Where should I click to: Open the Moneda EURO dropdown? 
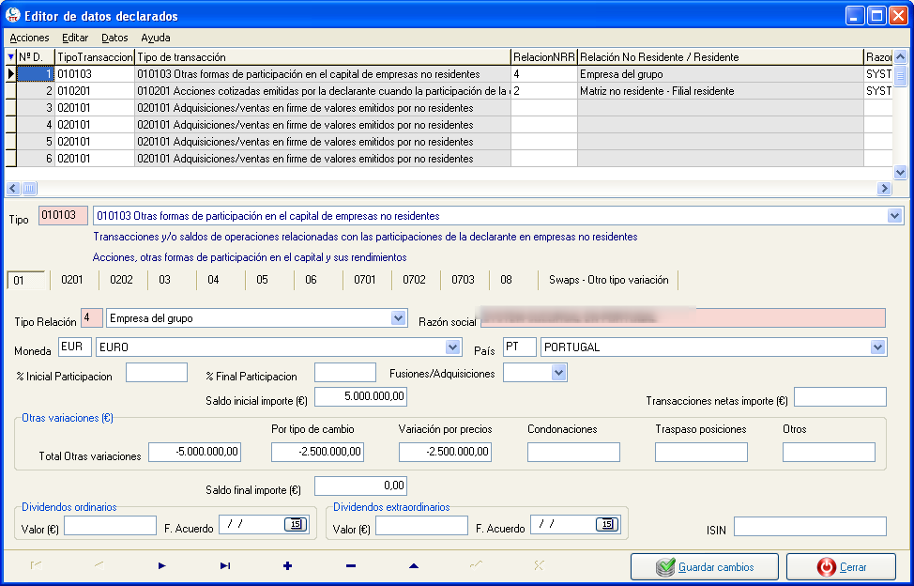coord(453,347)
